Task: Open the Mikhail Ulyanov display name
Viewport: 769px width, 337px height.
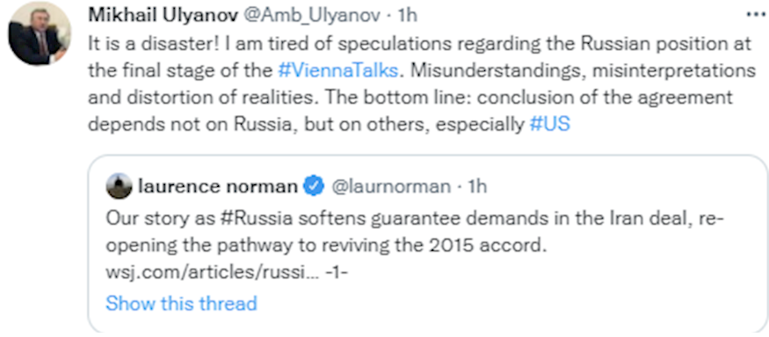Action: click(x=163, y=16)
